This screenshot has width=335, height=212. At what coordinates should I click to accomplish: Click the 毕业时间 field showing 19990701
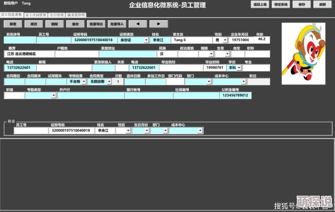(x=214, y=67)
